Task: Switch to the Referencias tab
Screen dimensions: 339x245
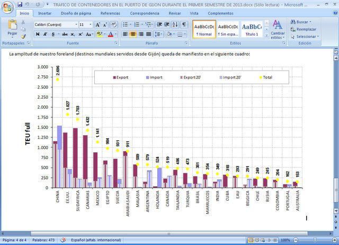Action: 110,13
